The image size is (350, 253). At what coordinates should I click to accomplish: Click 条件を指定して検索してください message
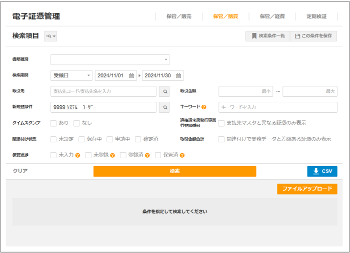[x=175, y=212]
